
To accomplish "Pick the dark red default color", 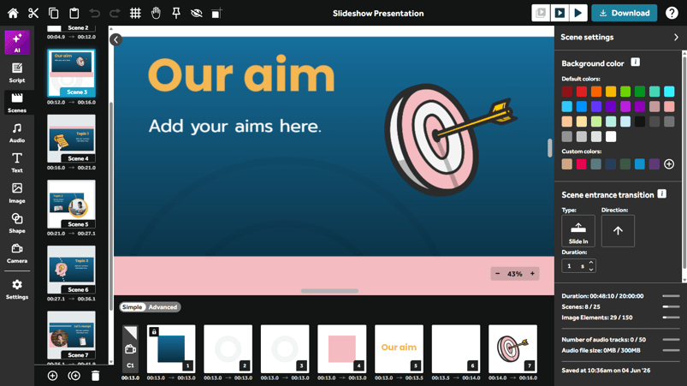I will click(567, 92).
